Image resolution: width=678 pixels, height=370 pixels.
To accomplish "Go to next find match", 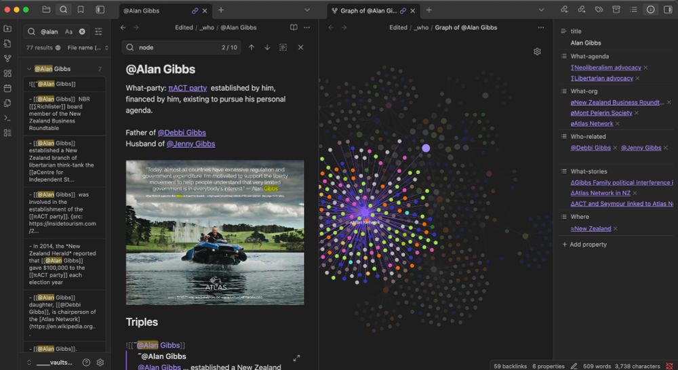I will pos(267,47).
